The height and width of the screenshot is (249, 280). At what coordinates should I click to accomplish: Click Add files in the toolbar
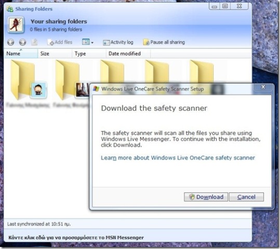point(60,42)
